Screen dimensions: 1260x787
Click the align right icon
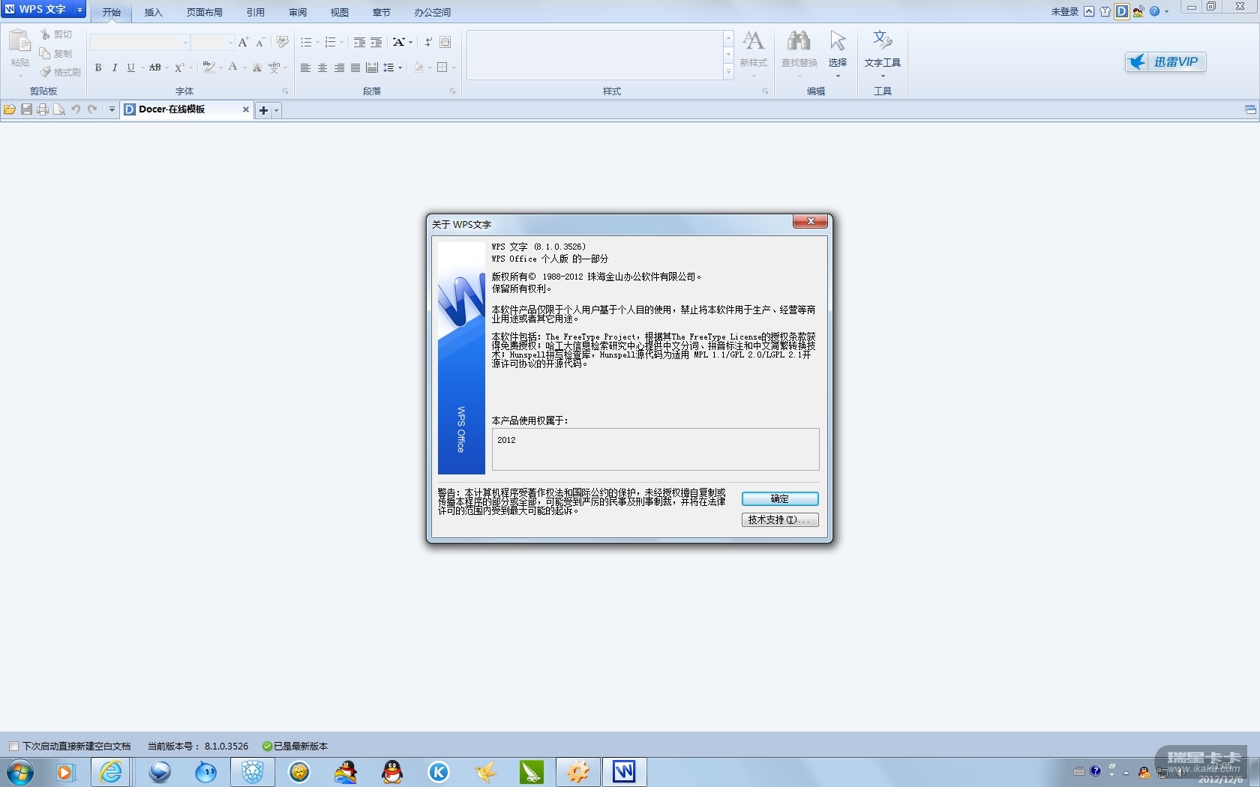[x=339, y=67]
